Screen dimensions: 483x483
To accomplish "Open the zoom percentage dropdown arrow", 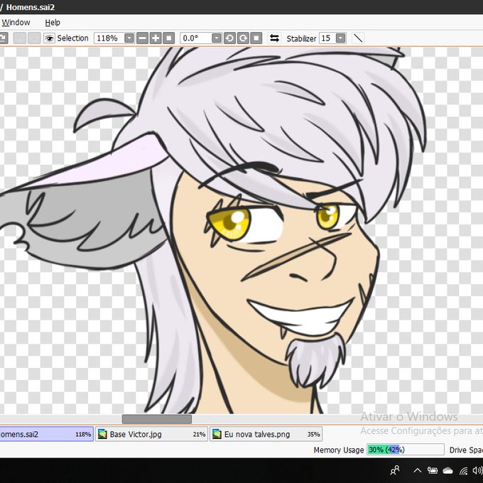I will [x=129, y=38].
